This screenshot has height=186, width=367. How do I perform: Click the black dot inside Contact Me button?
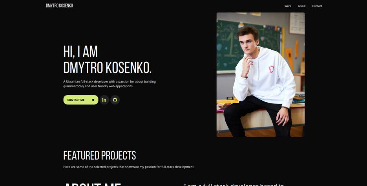tap(93, 100)
